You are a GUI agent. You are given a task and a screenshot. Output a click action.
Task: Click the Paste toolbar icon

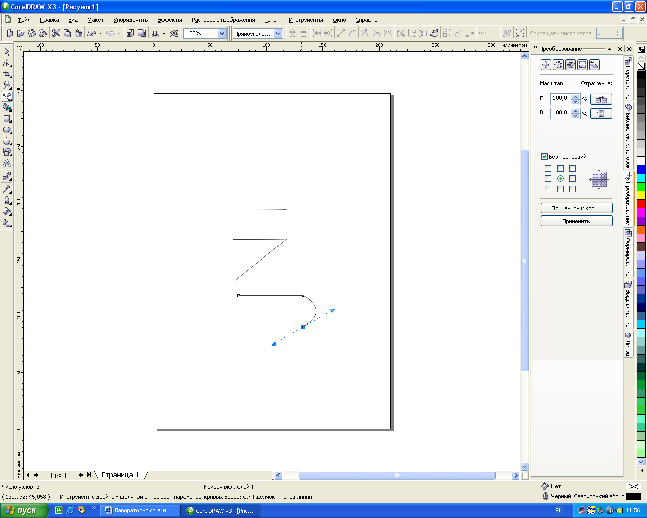click(x=78, y=33)
